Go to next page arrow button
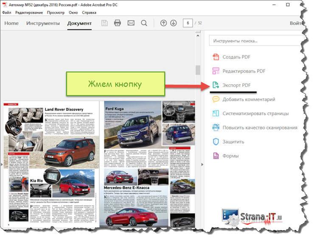This screenshot has width=314, height=240. click(174, 23)
